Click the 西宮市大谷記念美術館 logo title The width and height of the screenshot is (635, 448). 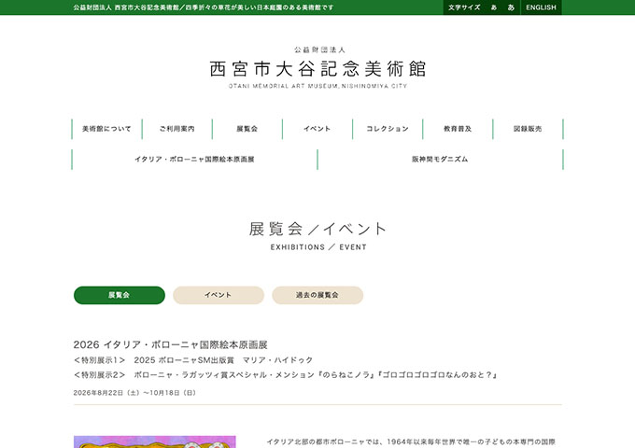click(x=317, y=69)
